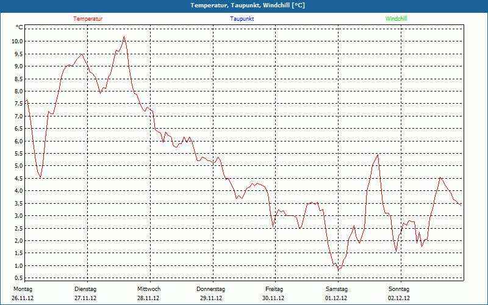Click the 3,0 y-axis value

(x=19, y=216)
